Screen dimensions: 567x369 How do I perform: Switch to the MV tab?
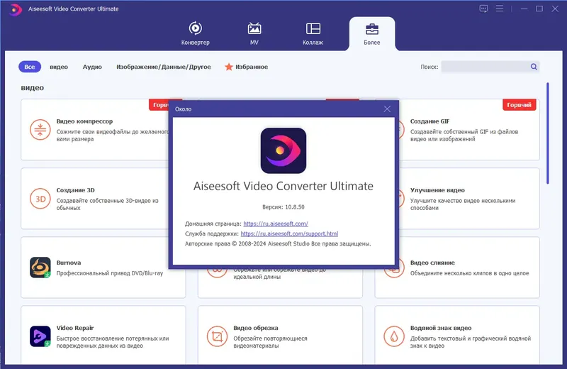(x=254, y=33)
